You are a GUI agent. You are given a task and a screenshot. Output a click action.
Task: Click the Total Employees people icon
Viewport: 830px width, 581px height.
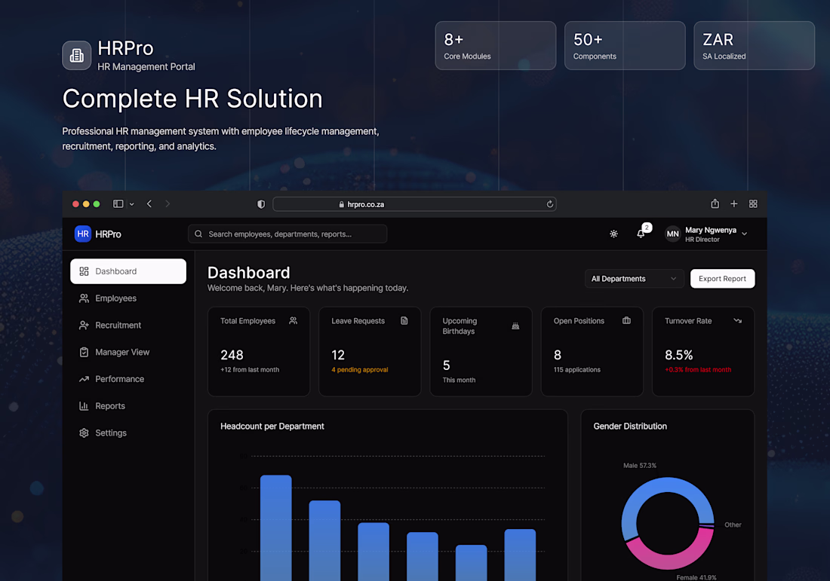(294, 320)
